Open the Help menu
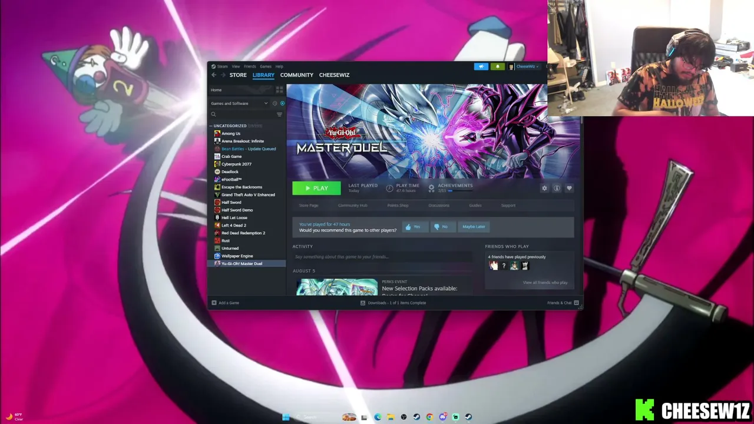The image size is (754, 424). point(279,67)
